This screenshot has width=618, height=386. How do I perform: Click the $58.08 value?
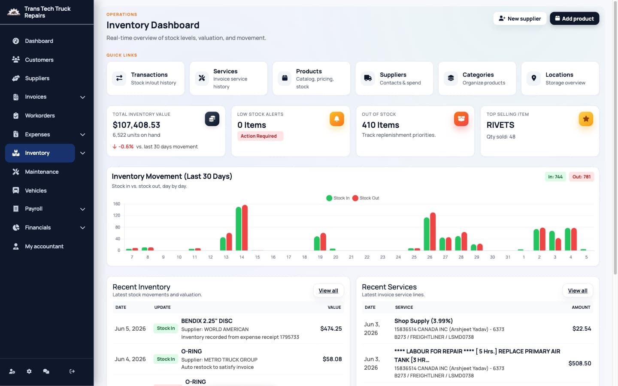(332, 359)
